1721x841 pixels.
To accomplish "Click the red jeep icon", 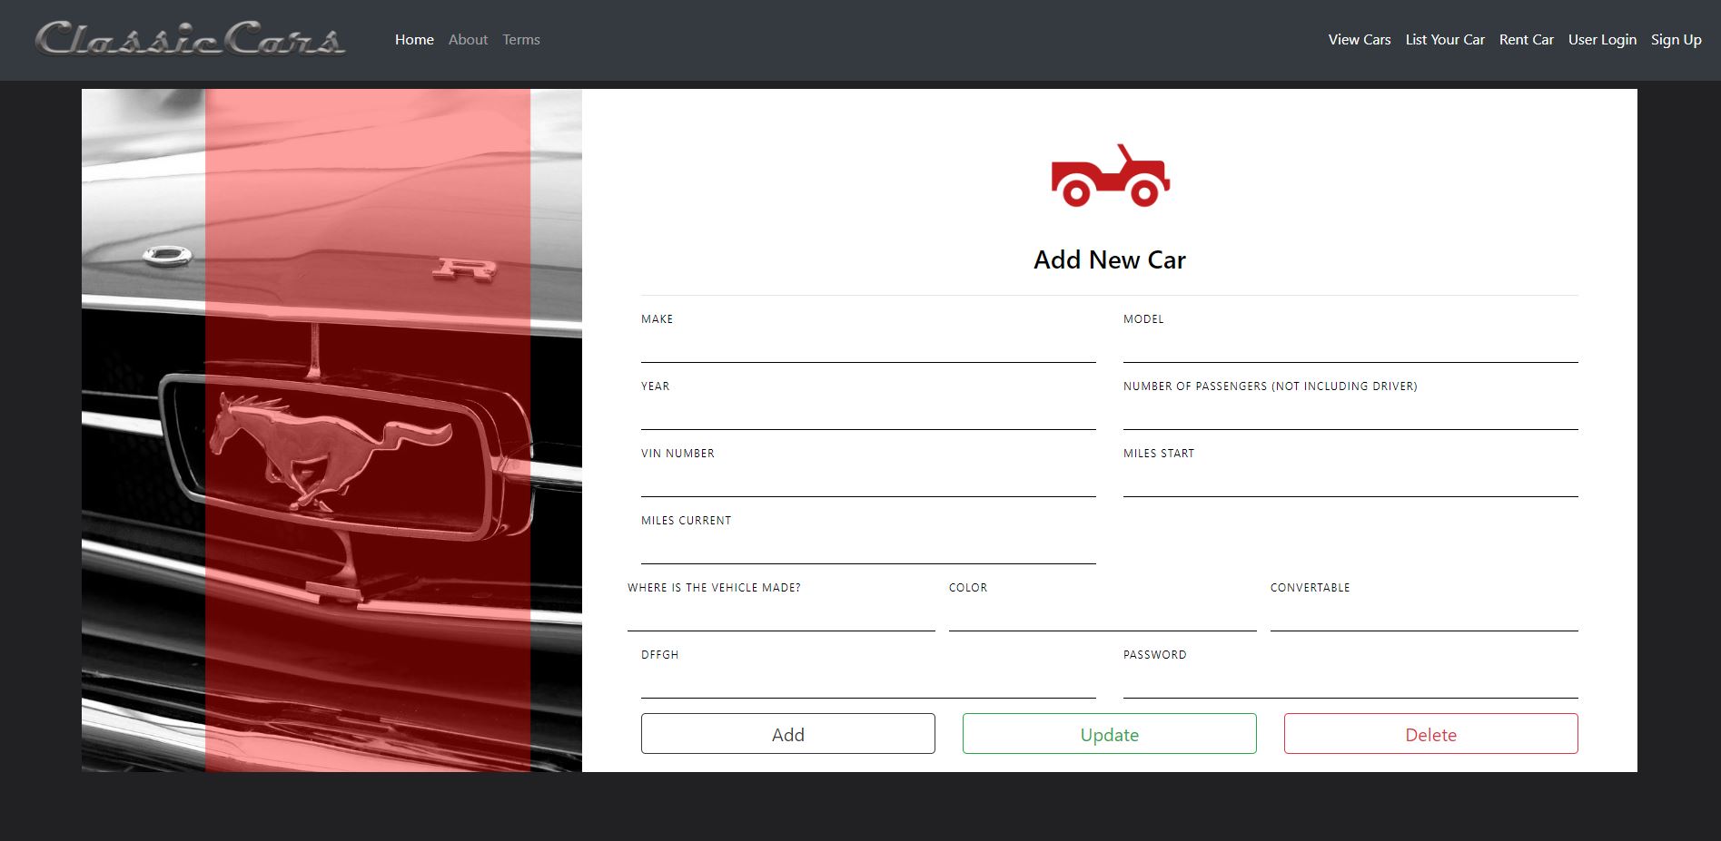I will point(1110,176).
